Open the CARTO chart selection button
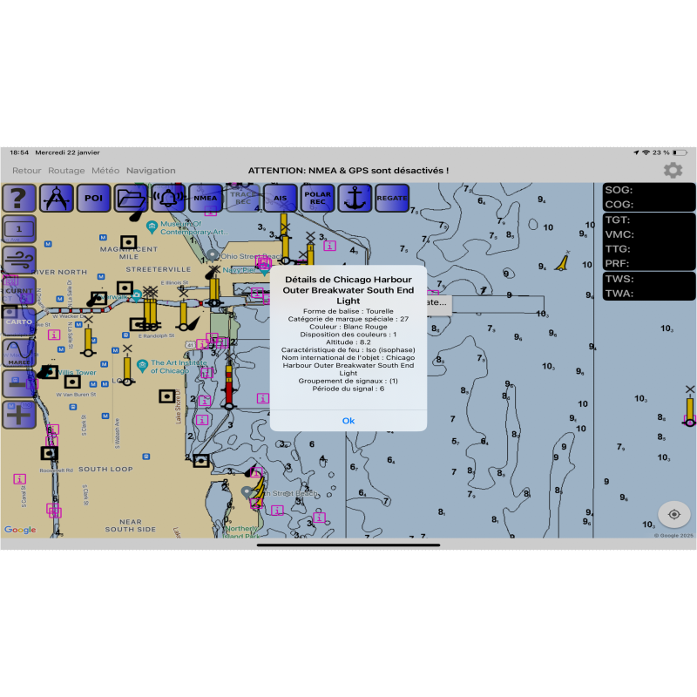 coord(19,321)
